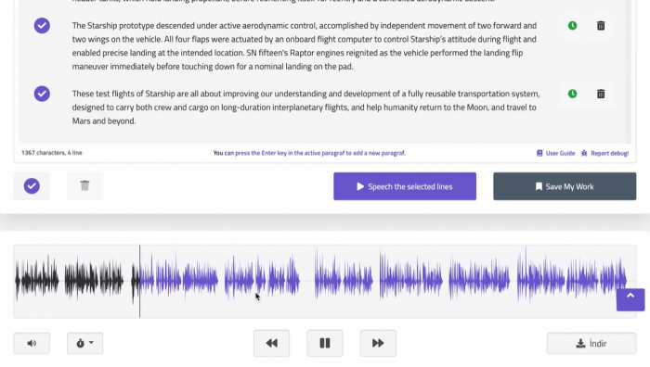Click the Save My Work button
650x367 pixels.
(x=565, y=186)
